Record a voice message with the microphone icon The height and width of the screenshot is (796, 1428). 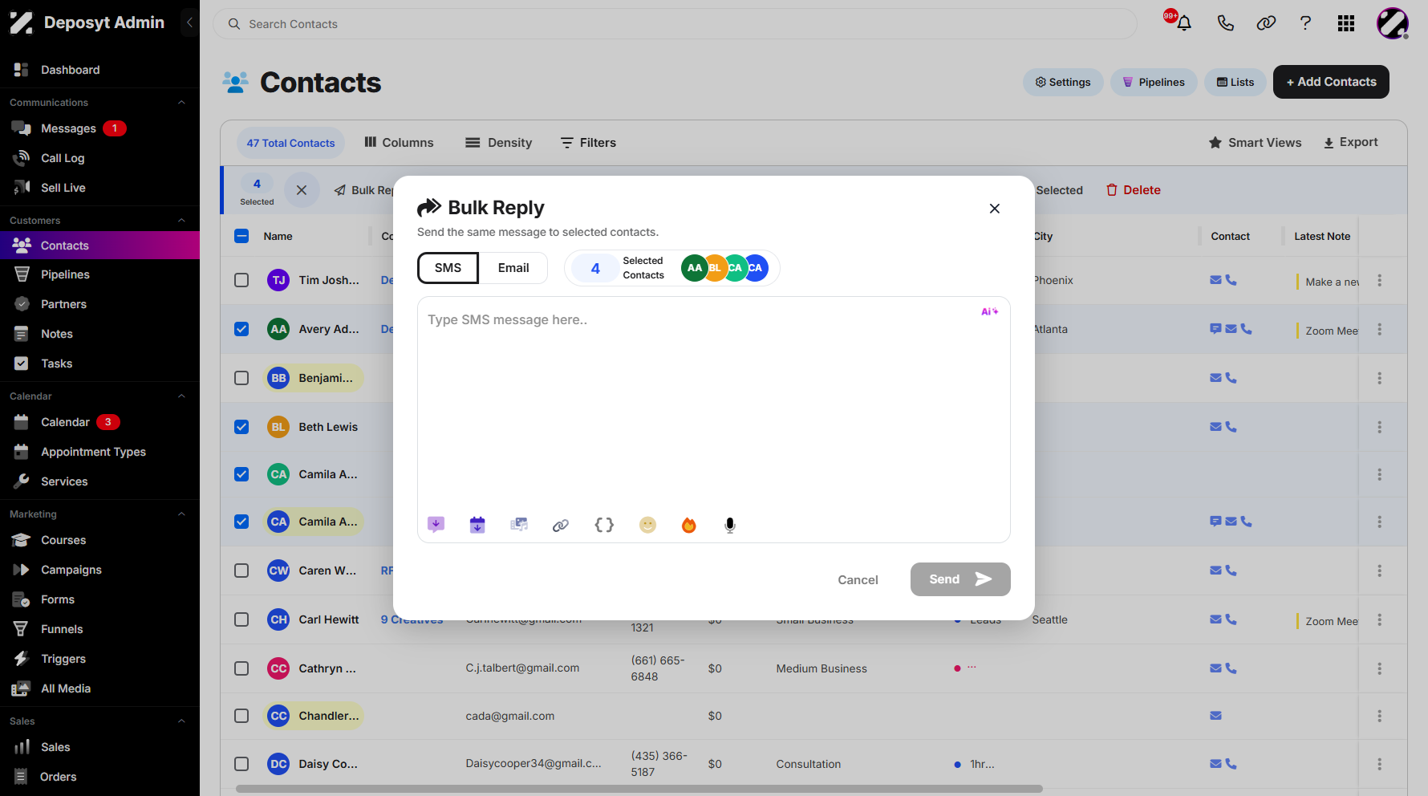click(730, 525)
